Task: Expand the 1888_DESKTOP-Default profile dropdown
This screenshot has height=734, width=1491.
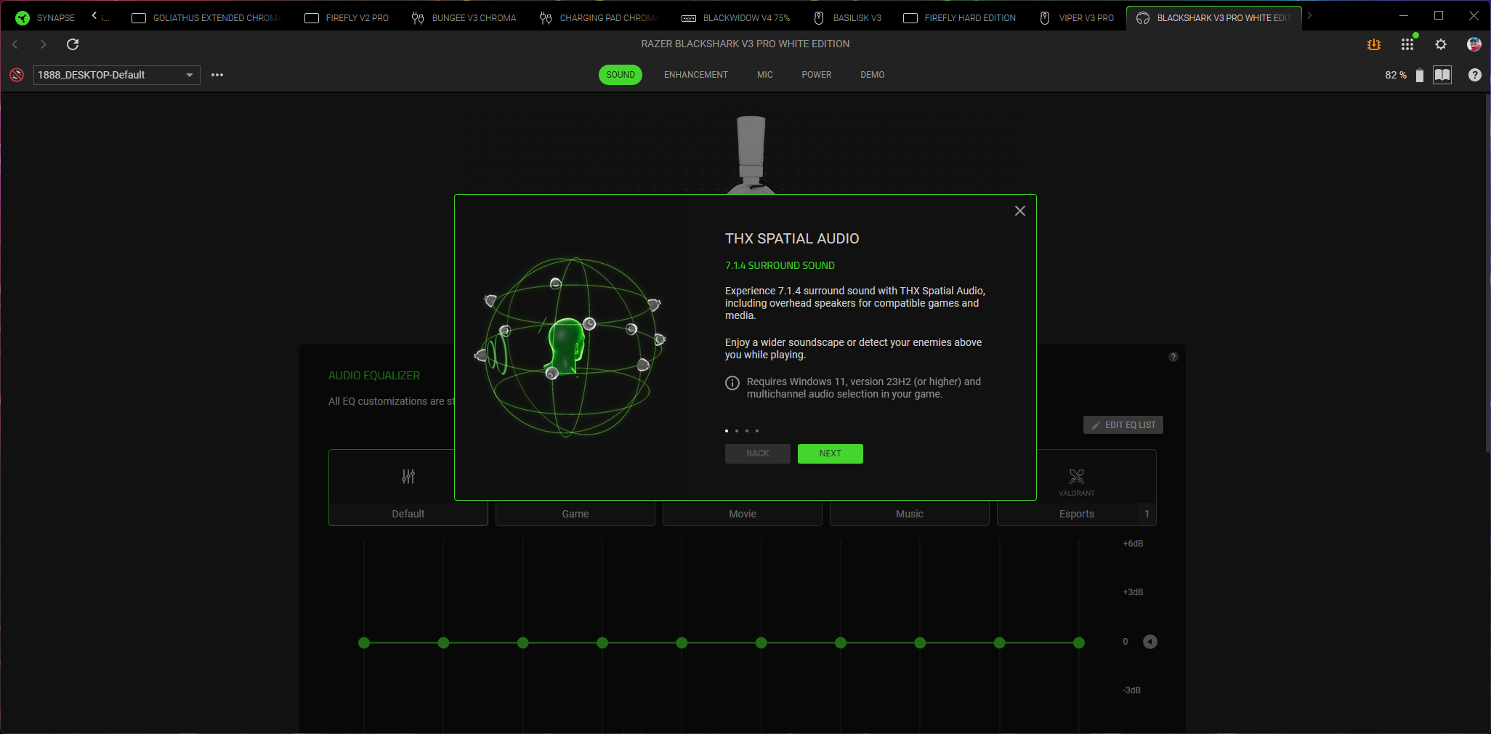Action: [116, 75]
